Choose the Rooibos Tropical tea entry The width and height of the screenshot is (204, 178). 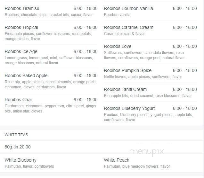tap(21, 28)
